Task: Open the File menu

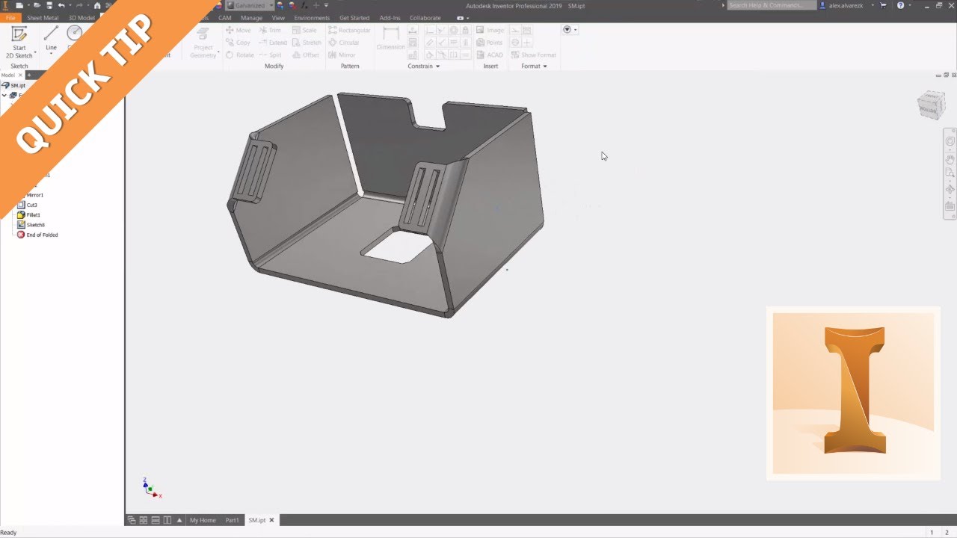Action: 10,17
